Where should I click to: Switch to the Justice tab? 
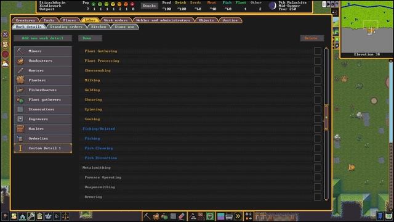click(x=230, y=20)
